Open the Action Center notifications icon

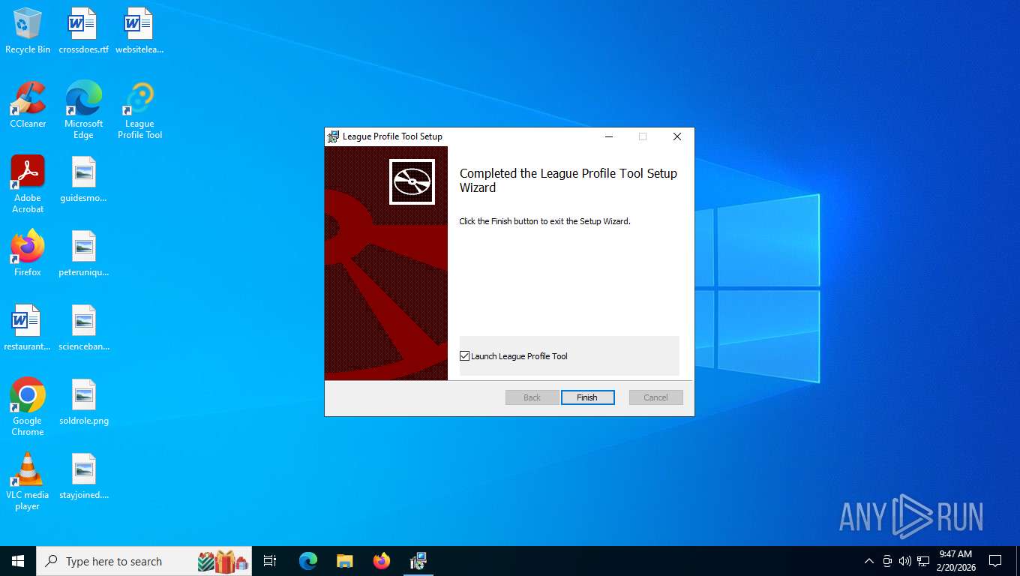click(x=995, y=561)
